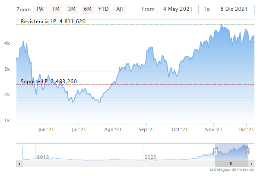Click the 3k y-axis label
The height and width of the screenshot is (176, 260).
[x=7, y=69]
